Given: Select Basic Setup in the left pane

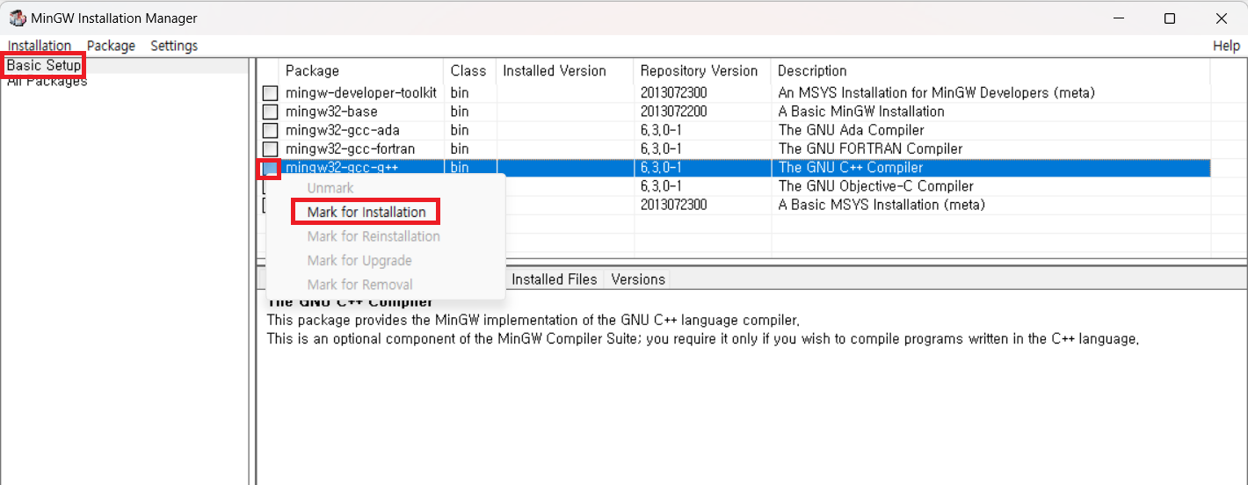Looking at the screenshot, I should 44,65.
